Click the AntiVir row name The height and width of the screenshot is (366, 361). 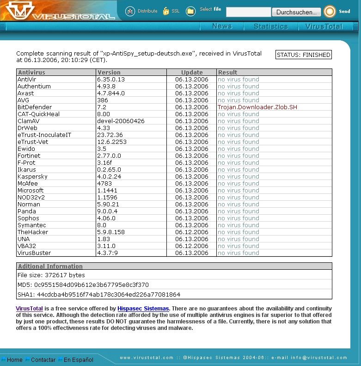pyautogui.click(x=27, y=80)
